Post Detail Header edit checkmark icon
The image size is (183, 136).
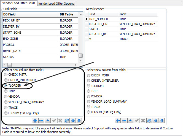pos(136,121)
